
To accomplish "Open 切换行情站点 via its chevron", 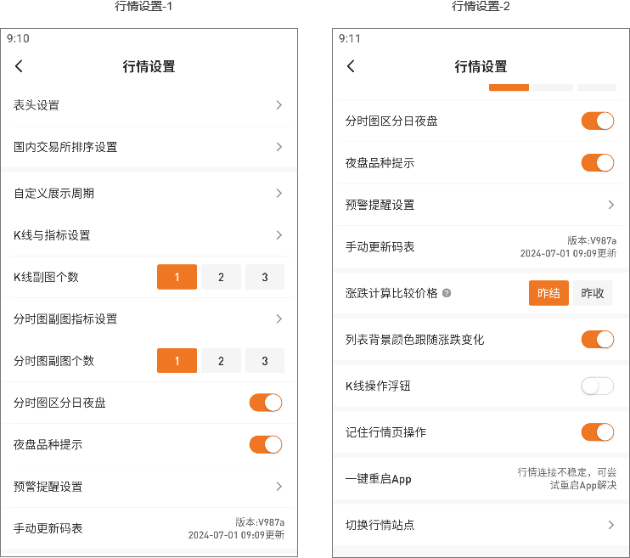I will pos(610,525).
